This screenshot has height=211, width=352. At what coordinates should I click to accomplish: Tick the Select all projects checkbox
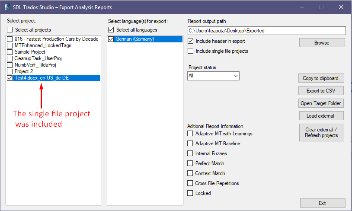click(x=10, y=30)
